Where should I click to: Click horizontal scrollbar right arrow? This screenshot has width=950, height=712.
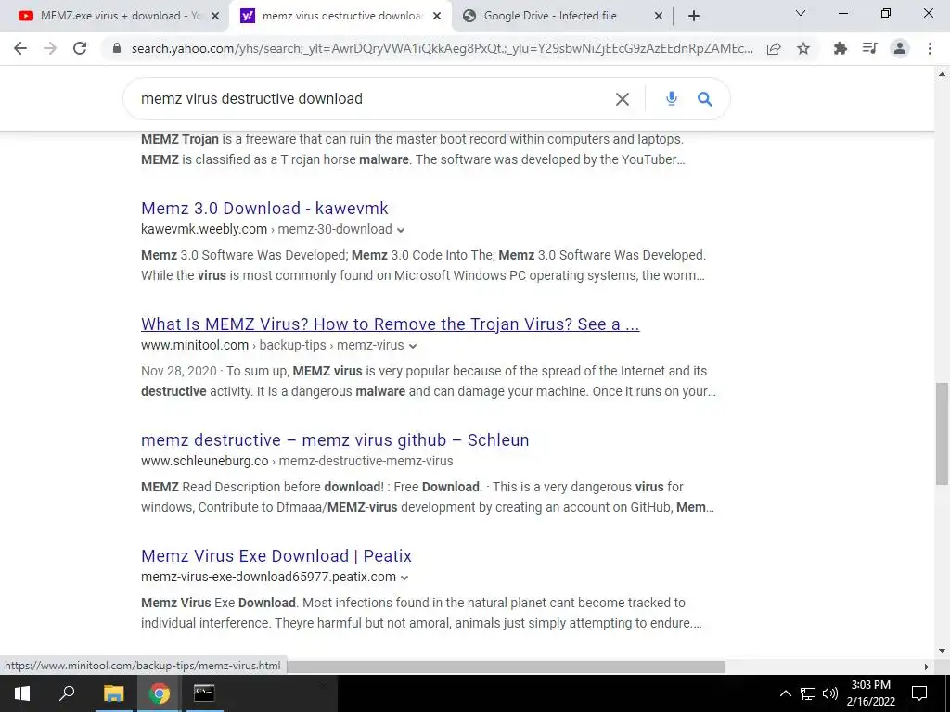(927, 667)
